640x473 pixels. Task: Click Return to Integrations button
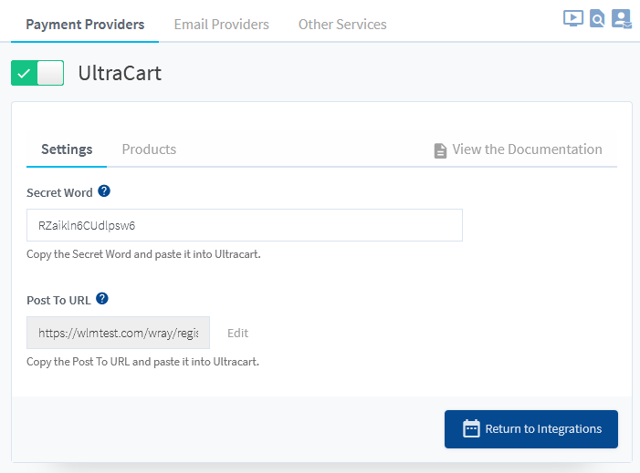(531, 429)
